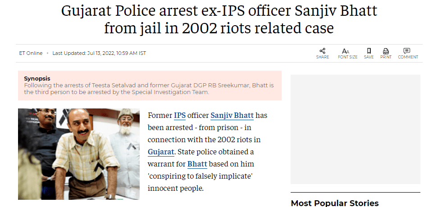Open the IPS hyperlink in the article
The height and width of the screenshot is (207, 424).
pos(180,116)
